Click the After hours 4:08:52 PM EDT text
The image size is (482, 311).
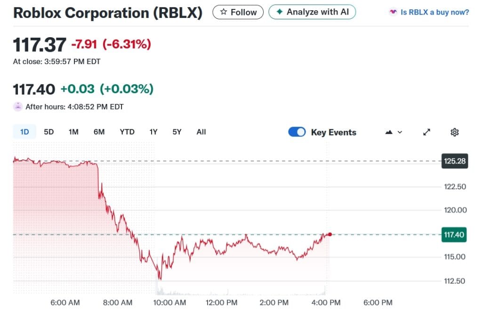pyautogui.click(x=74, y=107)
